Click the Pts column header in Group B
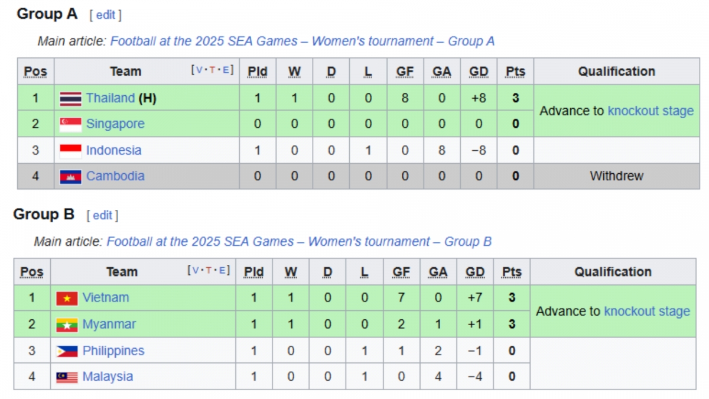The image size is (709, 399). click(x=512, y=272)
